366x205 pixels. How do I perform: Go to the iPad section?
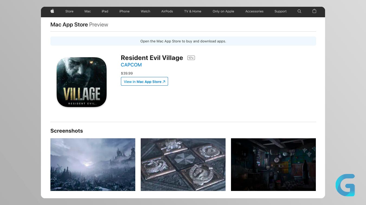(x=105, y=11)
